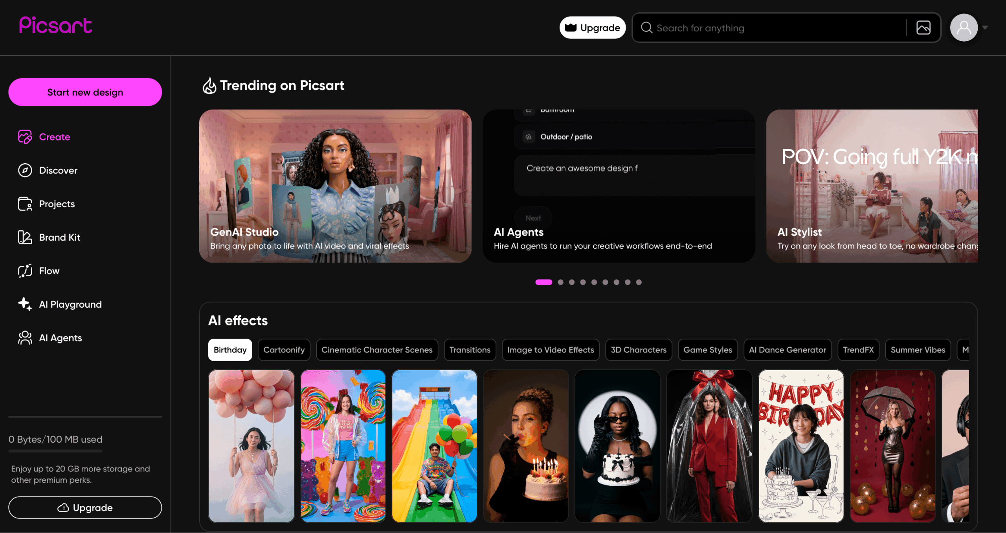Image resolution: width=1006 pixels, height=533 pixels.
Task: Select the TrendFX tab
Action: 858,350
